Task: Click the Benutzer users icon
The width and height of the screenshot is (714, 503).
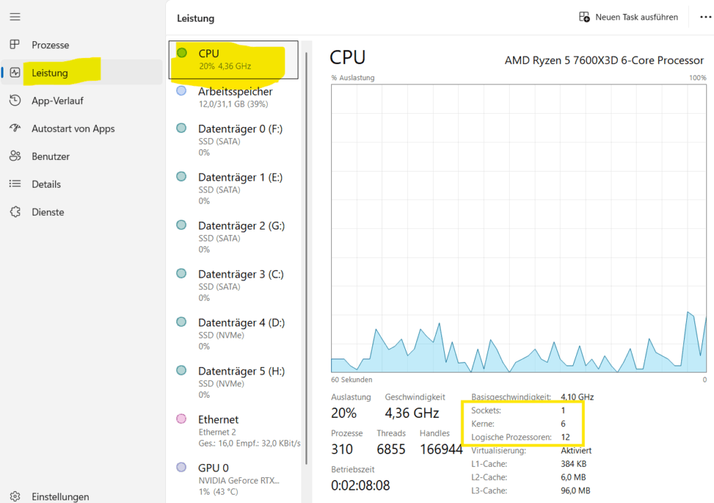Action: click(x=15, y=156)
